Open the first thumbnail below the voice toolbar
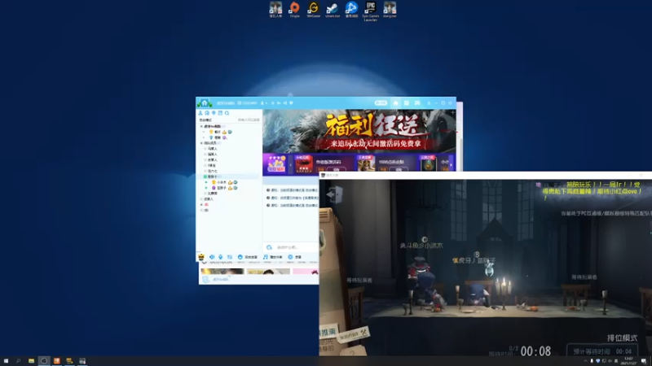 click(222, 272)
